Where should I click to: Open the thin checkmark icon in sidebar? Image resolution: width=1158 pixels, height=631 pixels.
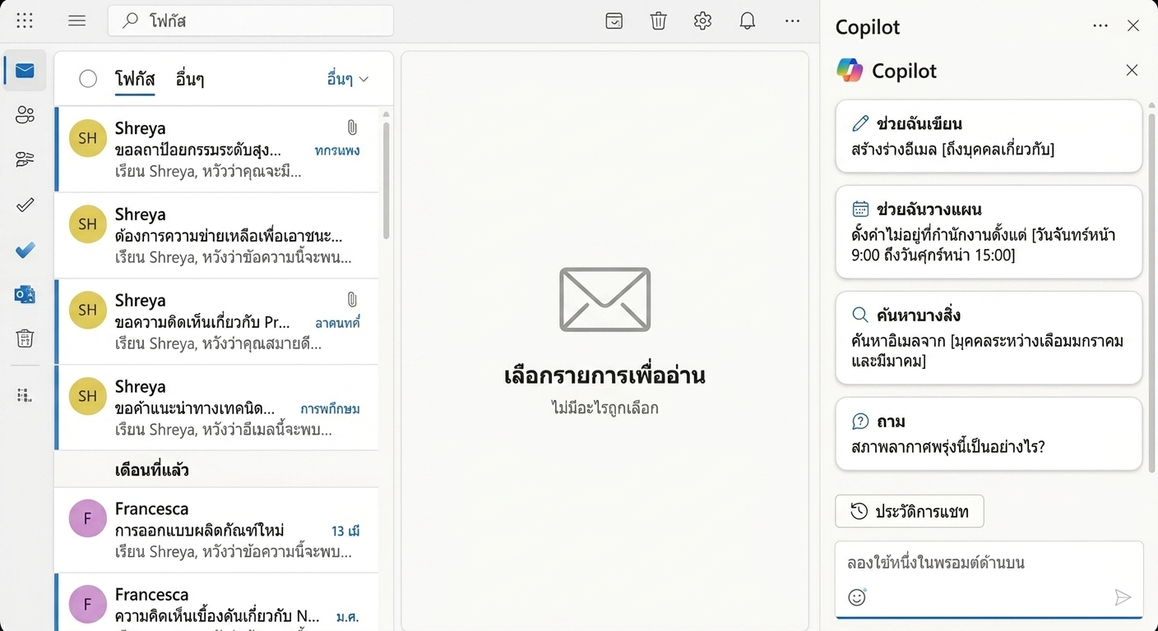click(x=25, y=205)
